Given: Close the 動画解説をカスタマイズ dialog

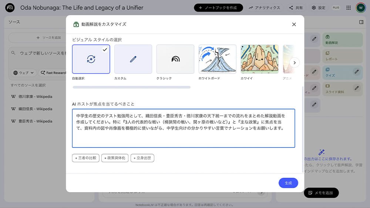Looking at the screenshot, I should point(294,24).
